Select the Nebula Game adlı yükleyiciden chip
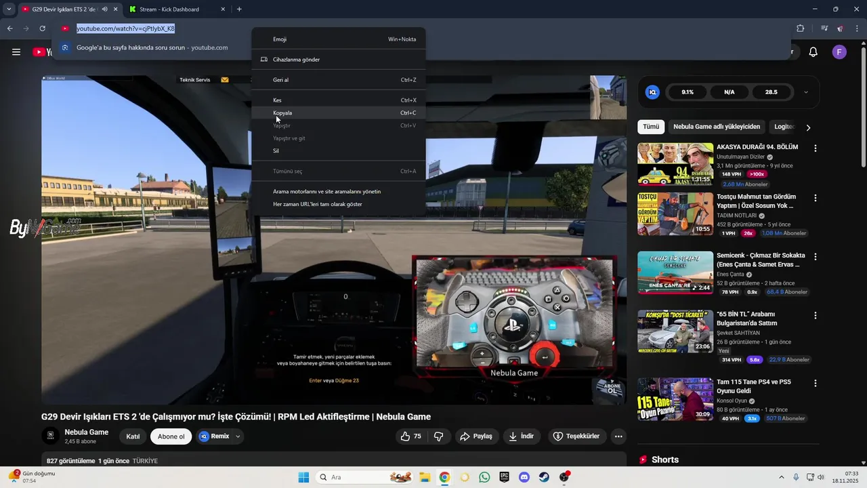867x488 pixels. 717,127
